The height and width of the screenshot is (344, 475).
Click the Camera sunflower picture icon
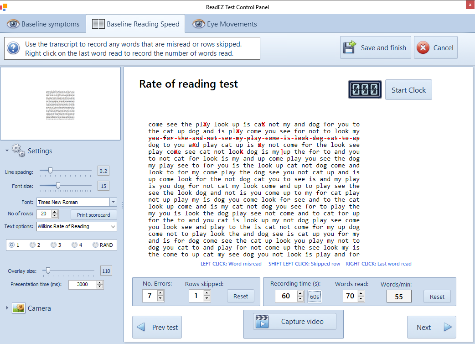pos(19,308)
